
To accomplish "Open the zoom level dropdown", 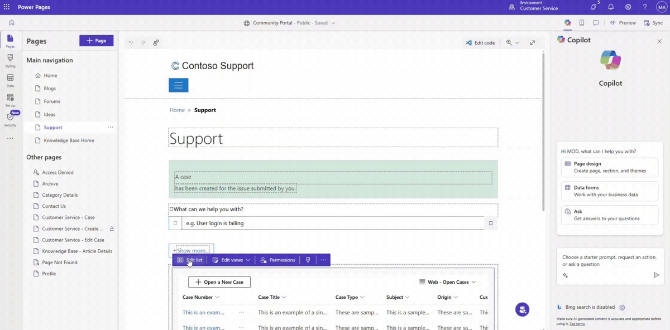I will tap(513, 42).
